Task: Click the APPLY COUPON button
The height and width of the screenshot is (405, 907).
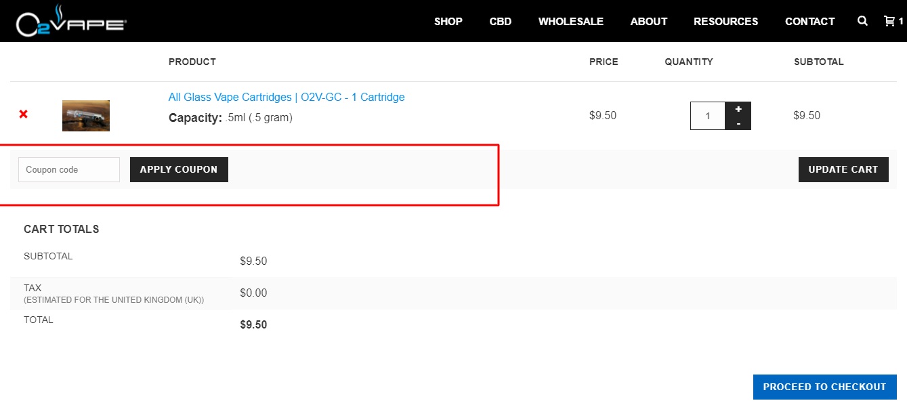Action: click(179, 170)
